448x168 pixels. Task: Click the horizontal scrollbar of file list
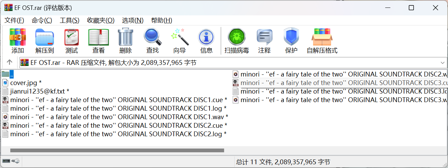pyautogui.click(x=117, y=150)
